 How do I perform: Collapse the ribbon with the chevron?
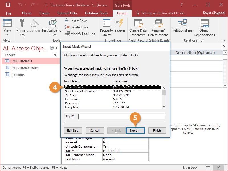click(223, 40)
